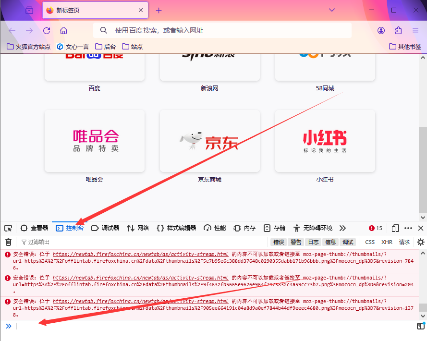Image resolution: width=427 pixels, height=341 pixels.
Task: Open the devtools three-dot options menu
Action: pos(408,228)
